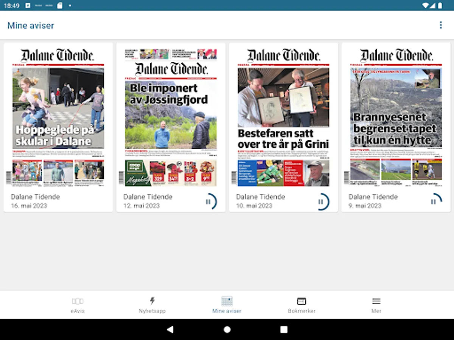The height and width of the screenshot is (340, 454).
Task: Pause download of 10. mai 2023 issue
Action: pos(321,202)
